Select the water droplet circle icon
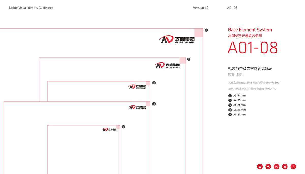This screenshot has width=305, height=174. pyautogui.click(x=268, y=167)
